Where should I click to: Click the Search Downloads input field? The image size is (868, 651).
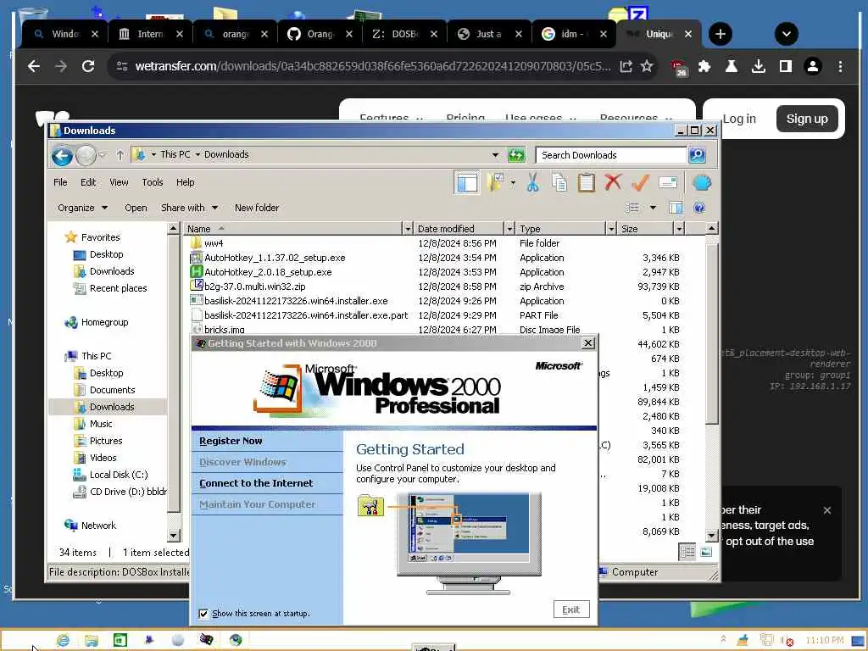click(611, 155)
